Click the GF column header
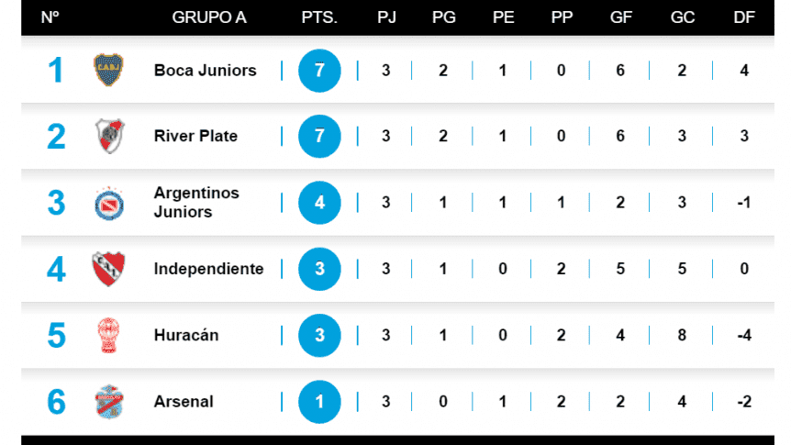This screenshot has height=445, width=791. point(620,17)
